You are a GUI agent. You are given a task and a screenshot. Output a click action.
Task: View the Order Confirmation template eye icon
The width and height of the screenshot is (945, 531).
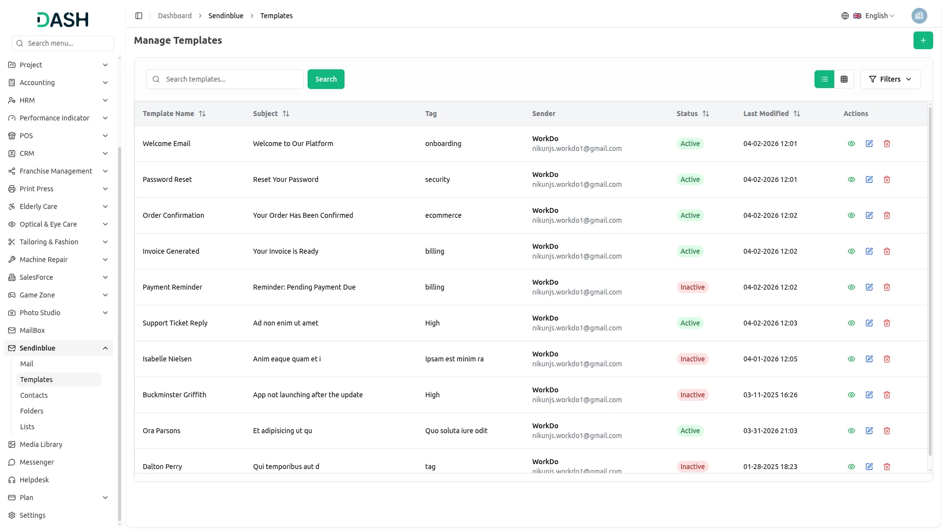tap(851, 215)
